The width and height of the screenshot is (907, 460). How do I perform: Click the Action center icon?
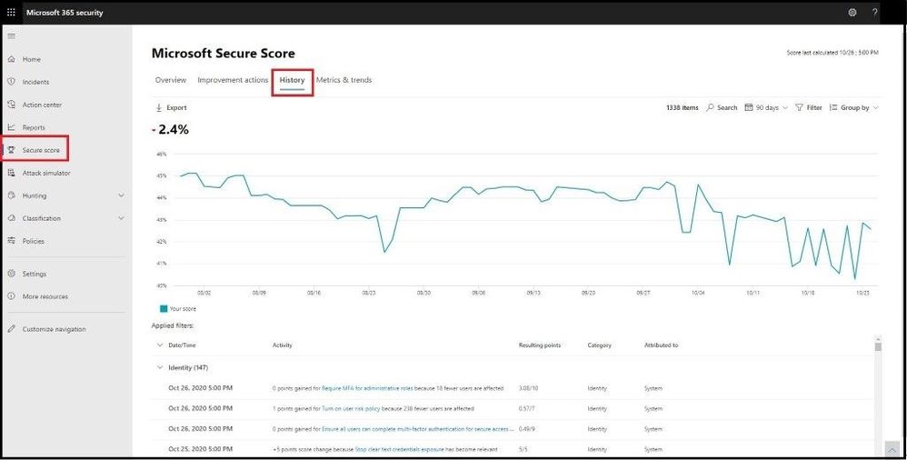click(12, 105)
